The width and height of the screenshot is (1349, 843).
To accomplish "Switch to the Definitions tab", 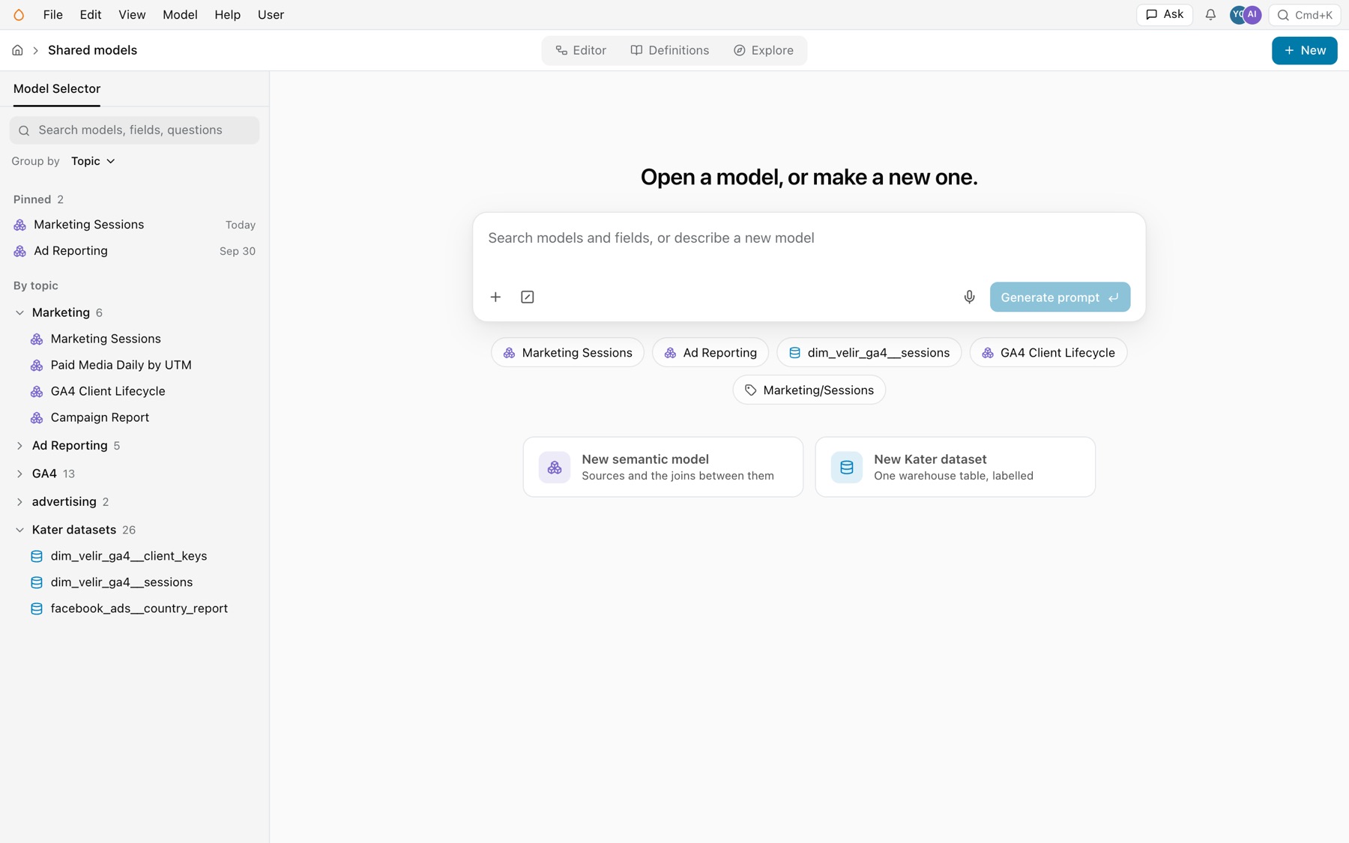I will (x=669, y=50).
